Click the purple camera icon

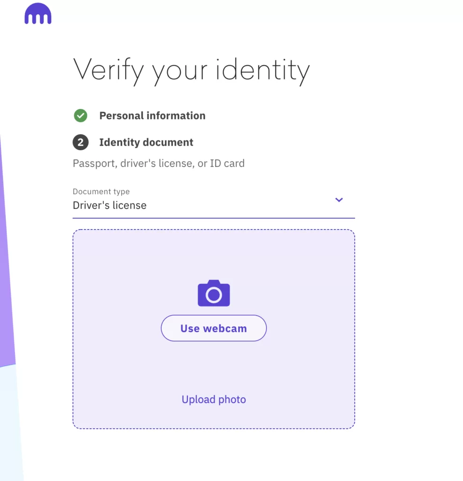click(214, 293)
